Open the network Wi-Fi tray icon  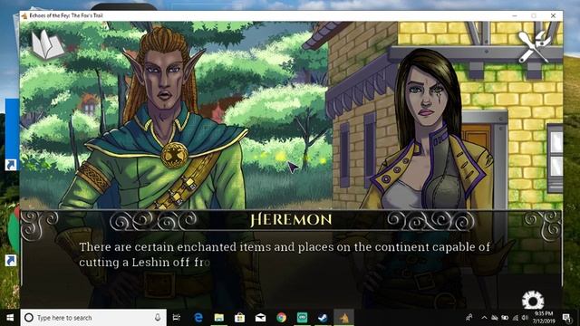[x=515, y=318]
